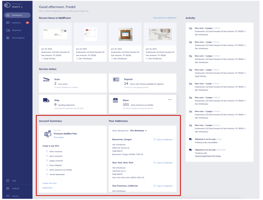The width and height of the screenshot is (263, 200).
Task: Click the Ship service truck icon
Action: click(46, 100)
